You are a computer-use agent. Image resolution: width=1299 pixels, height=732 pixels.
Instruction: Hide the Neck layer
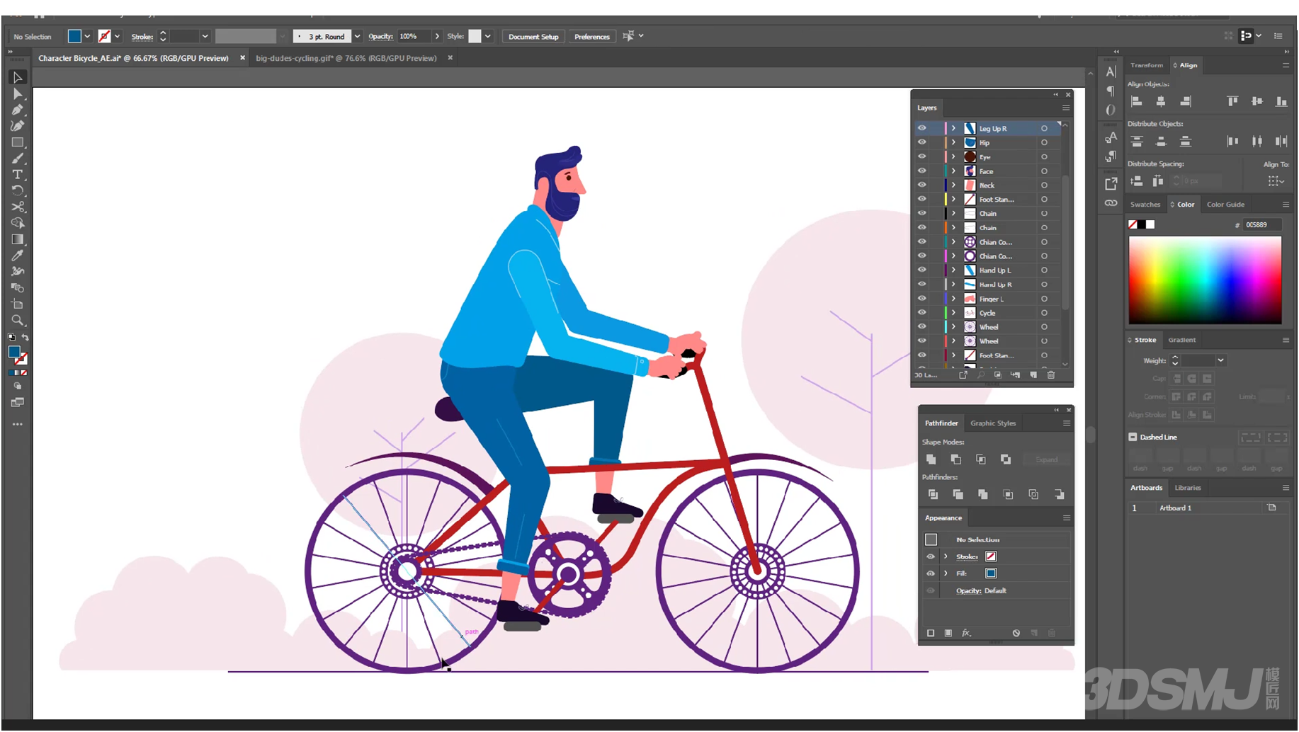click(922, 185)
